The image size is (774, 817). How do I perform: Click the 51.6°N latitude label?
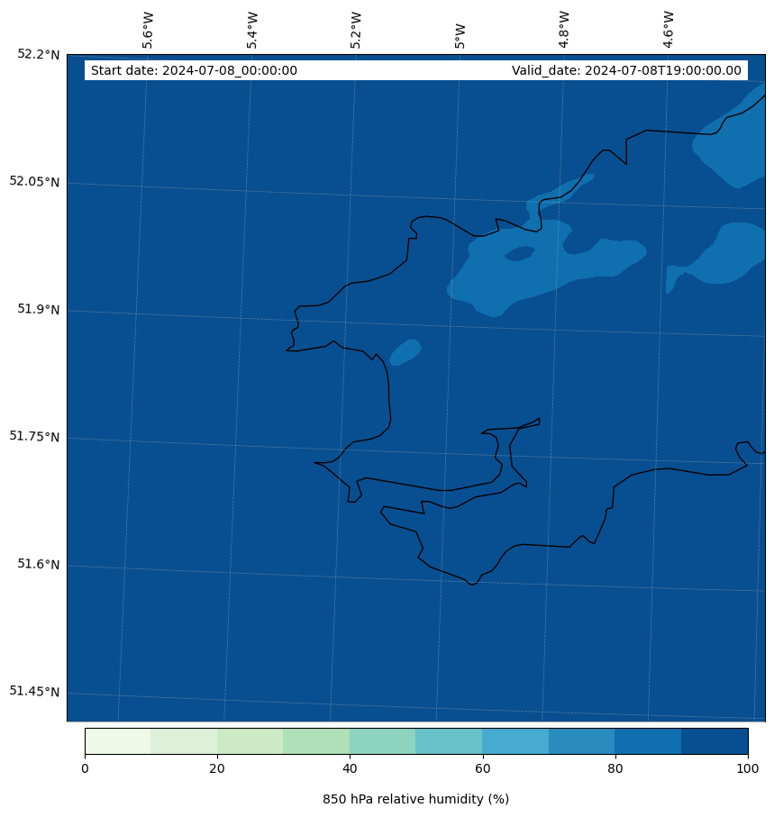pyautogui.click(x=38, y=564)
